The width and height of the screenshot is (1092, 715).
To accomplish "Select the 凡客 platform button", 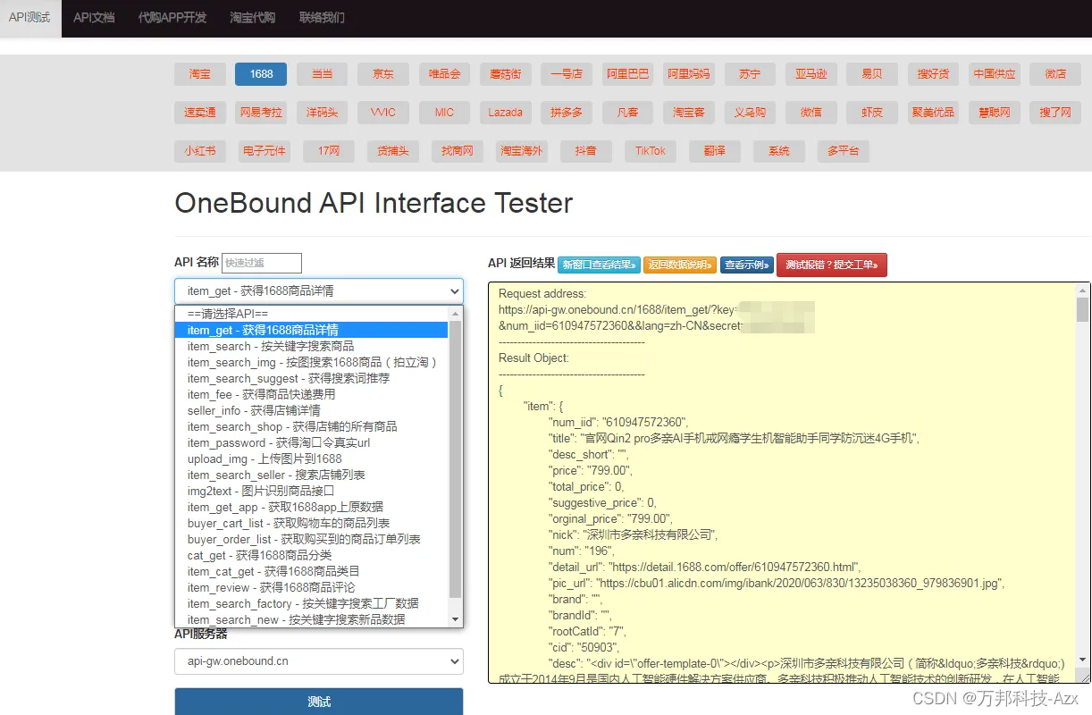I will click(628, 113).
